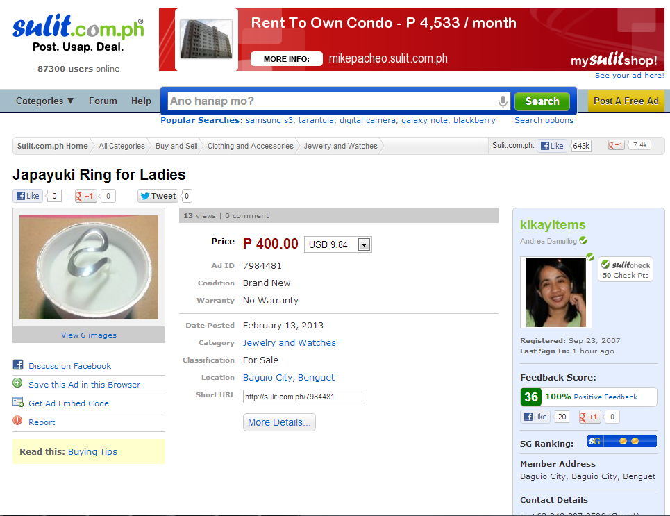Open the Help menu item

click(x=141, y=101)
